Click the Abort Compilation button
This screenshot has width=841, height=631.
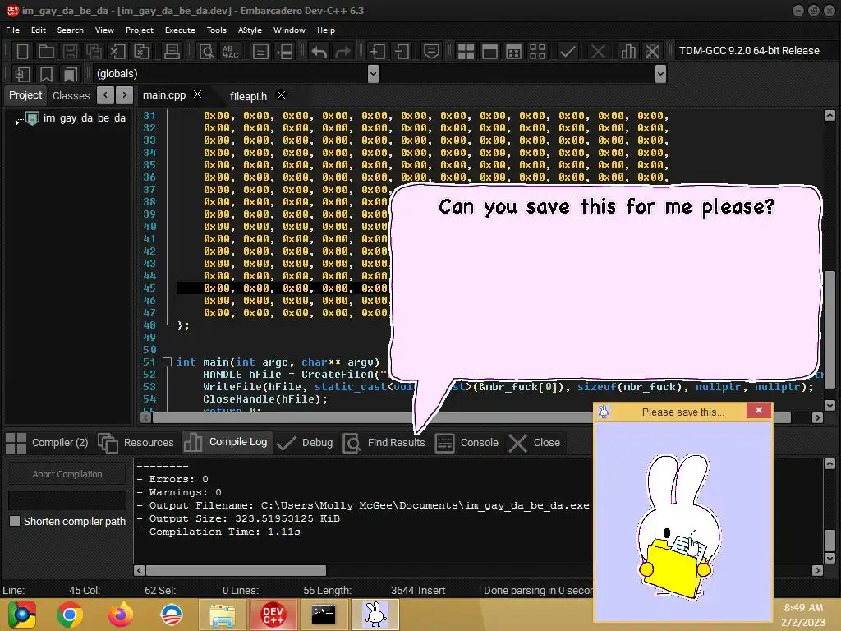point(67,474)
